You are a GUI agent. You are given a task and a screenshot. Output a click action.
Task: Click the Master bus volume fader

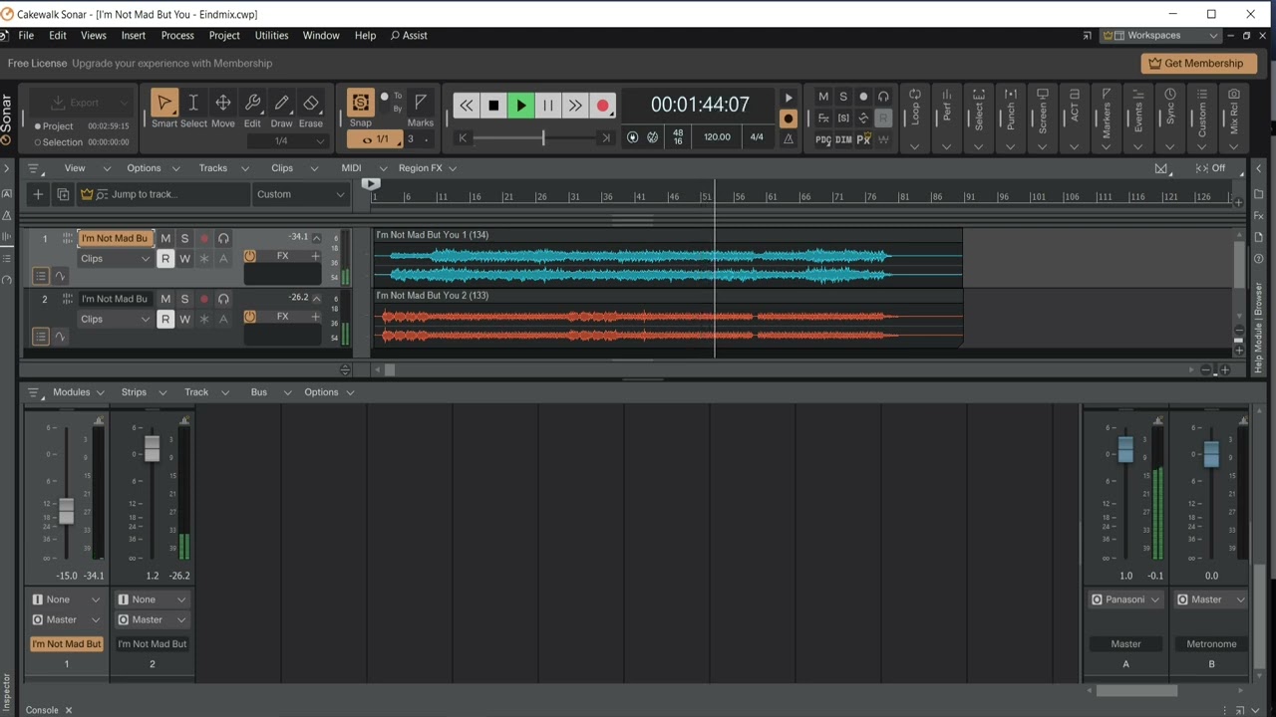(x=1125, y=449)
